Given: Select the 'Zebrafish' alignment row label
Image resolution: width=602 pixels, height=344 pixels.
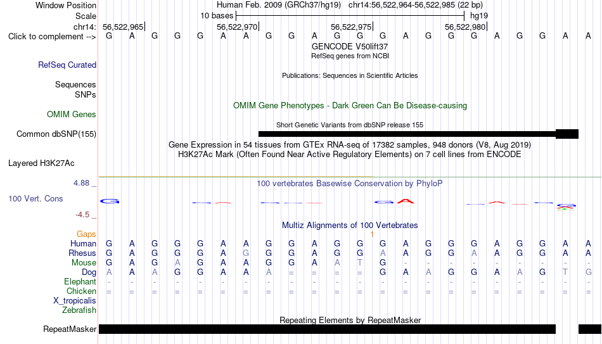Looking at the screenshot, I should tap(79, 310).
